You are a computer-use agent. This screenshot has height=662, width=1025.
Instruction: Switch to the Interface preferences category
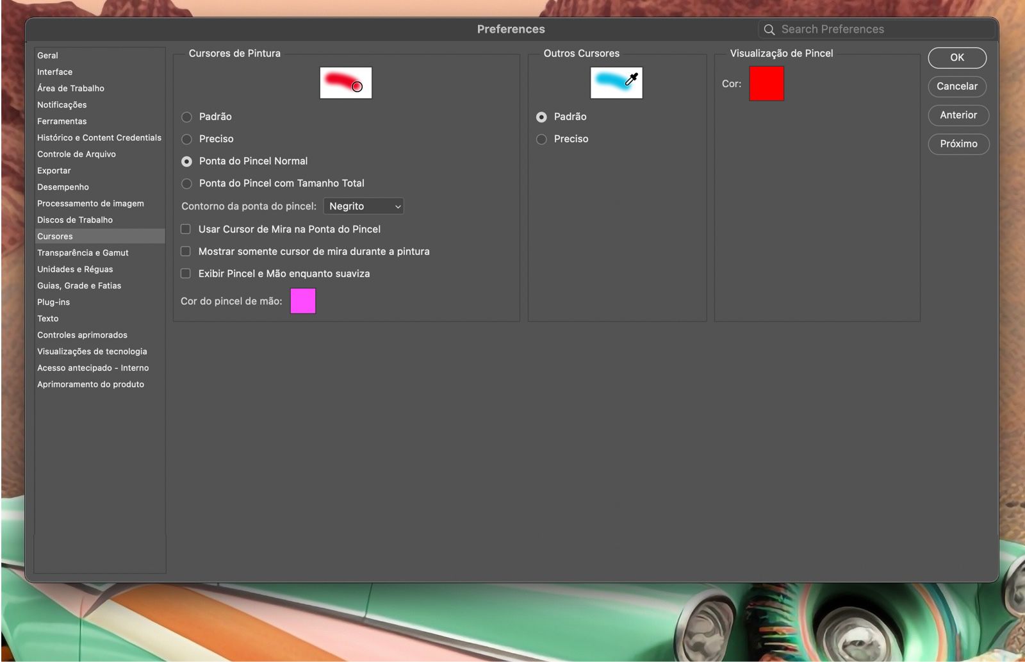coord(54,71)
